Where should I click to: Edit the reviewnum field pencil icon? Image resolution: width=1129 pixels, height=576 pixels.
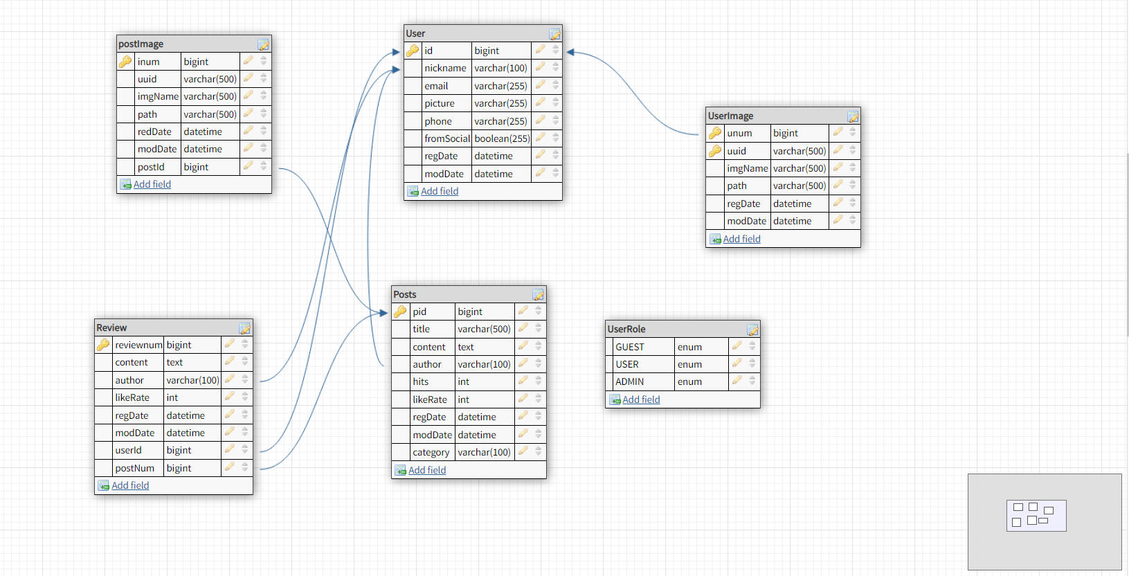click(x=229, y=344)
